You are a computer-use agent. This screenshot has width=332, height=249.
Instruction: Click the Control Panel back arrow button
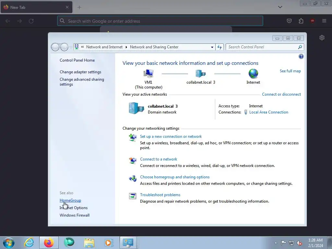(x=55, y=47)
